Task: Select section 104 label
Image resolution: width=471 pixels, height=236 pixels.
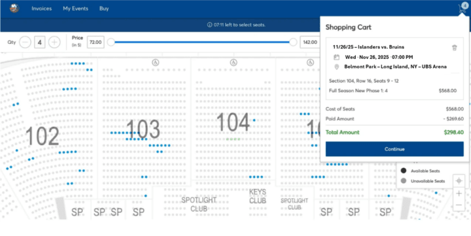Action: pos(233,122)
